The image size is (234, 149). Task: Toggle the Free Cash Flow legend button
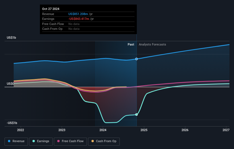click(x=70, y=141)
